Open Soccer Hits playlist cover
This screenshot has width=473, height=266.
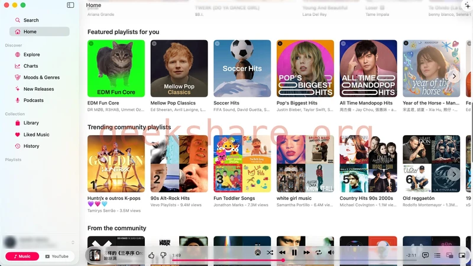[x=242, y=68]
